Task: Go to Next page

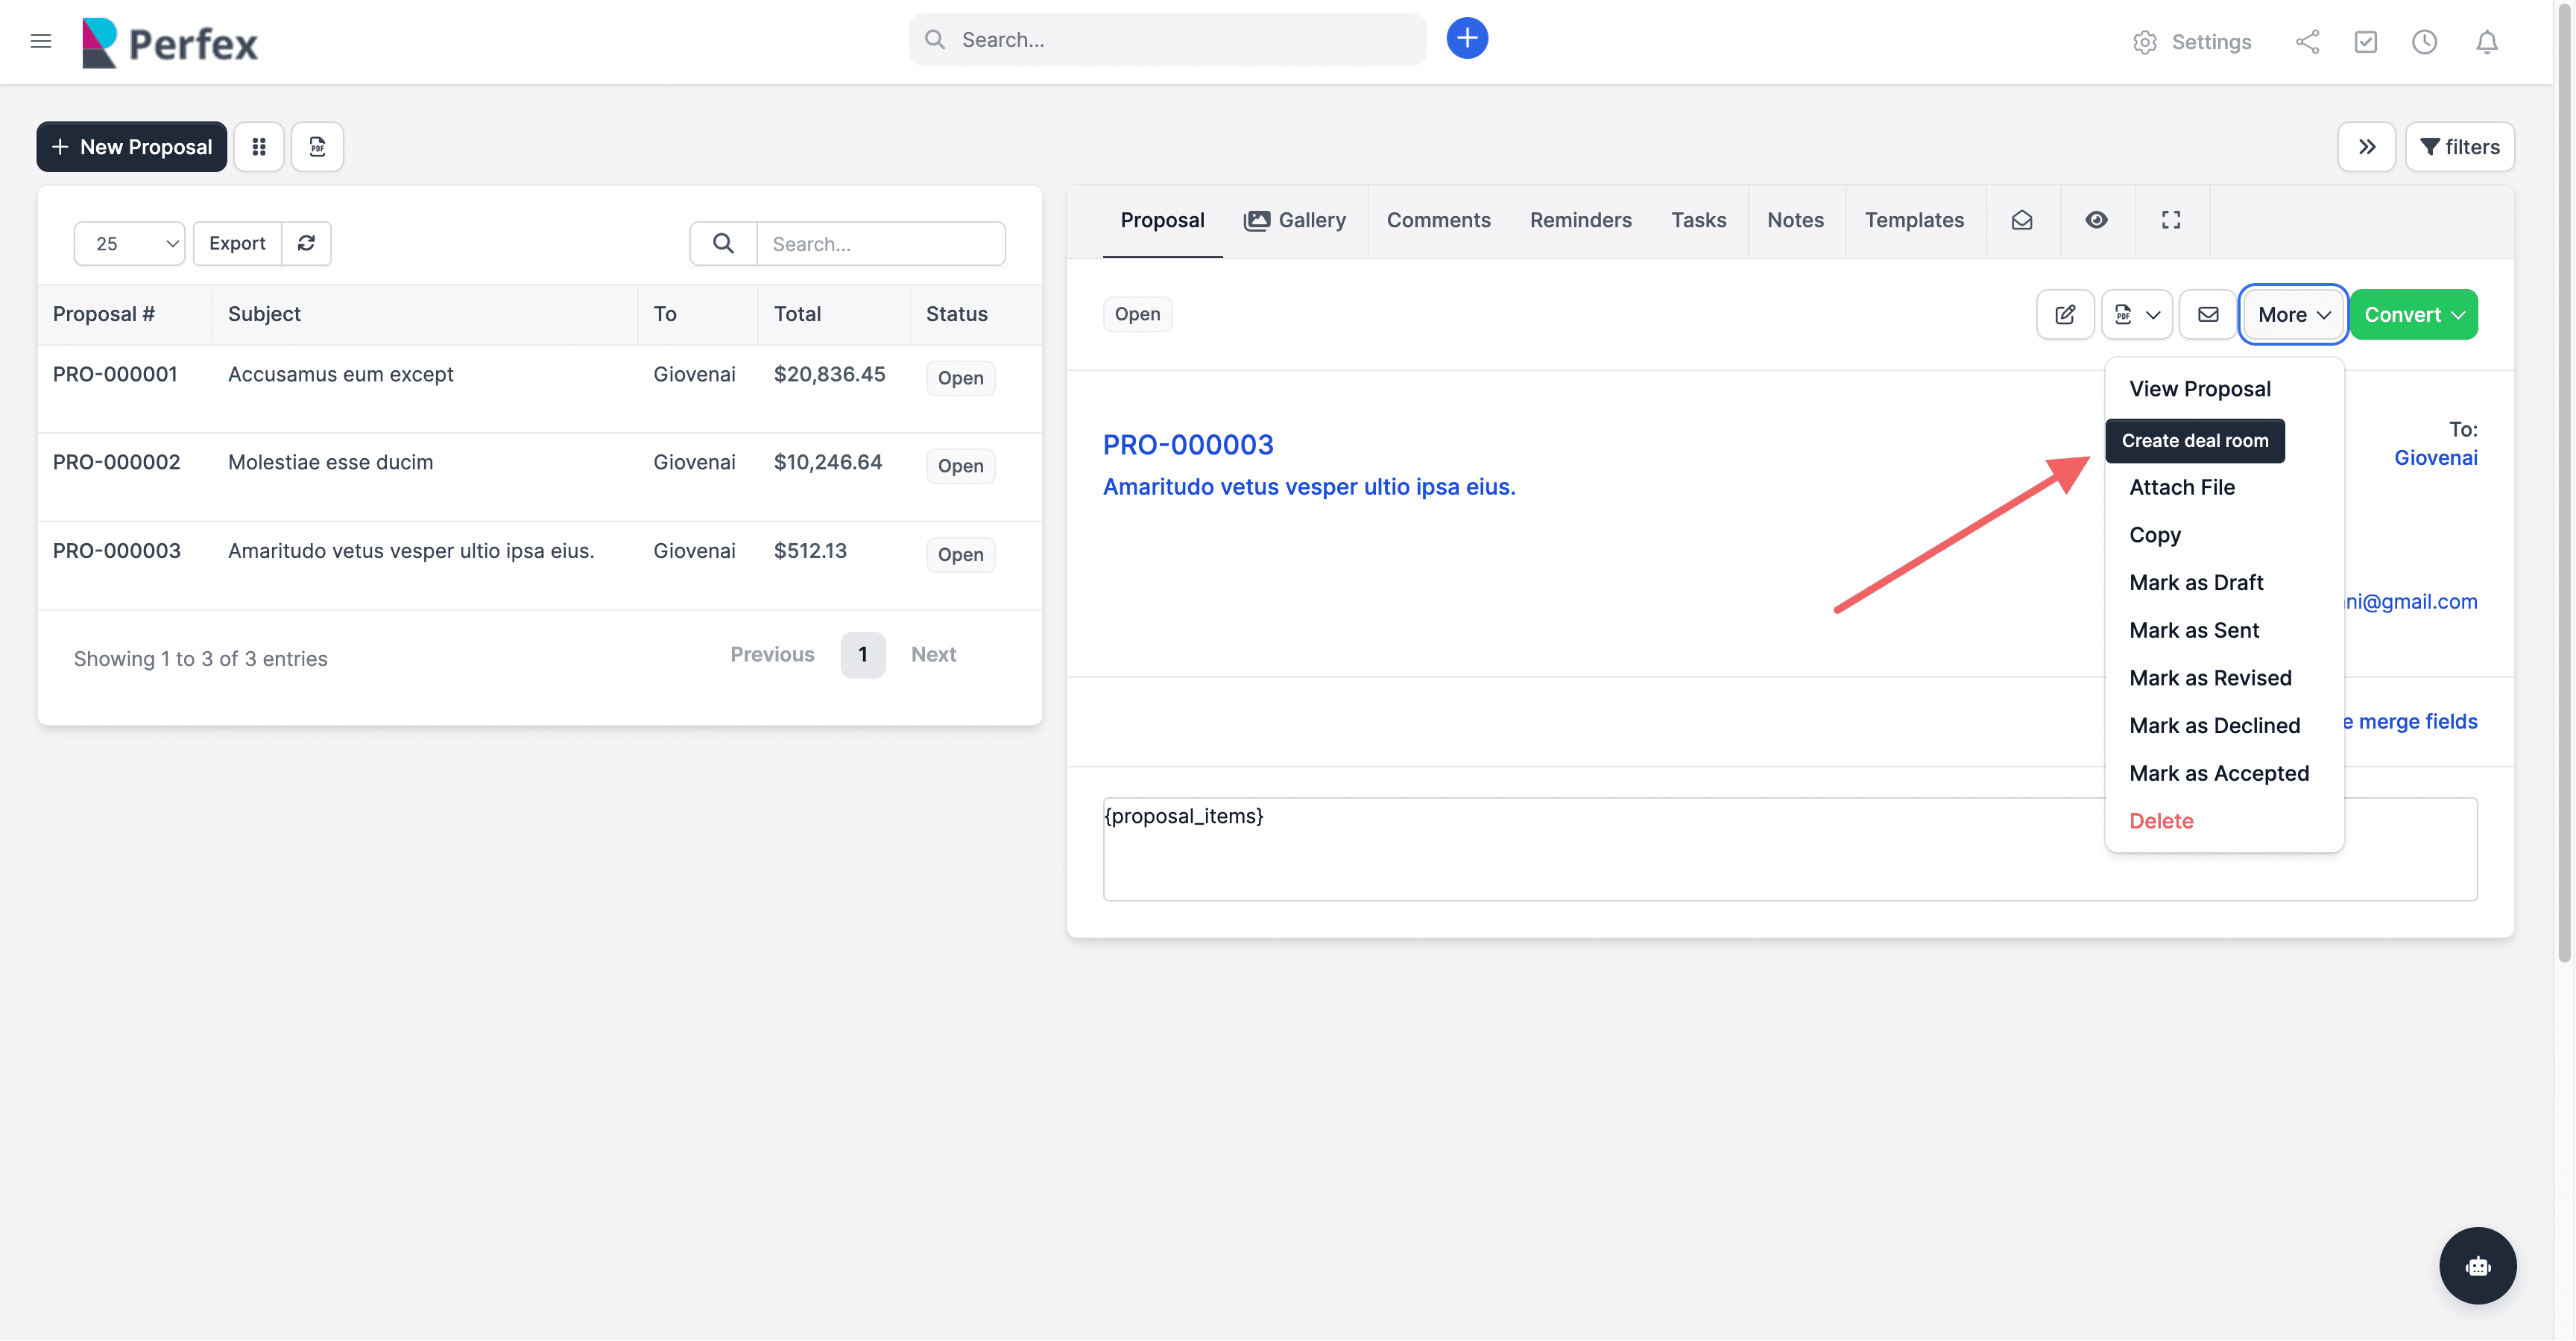Action: click(x=933, y=655)
